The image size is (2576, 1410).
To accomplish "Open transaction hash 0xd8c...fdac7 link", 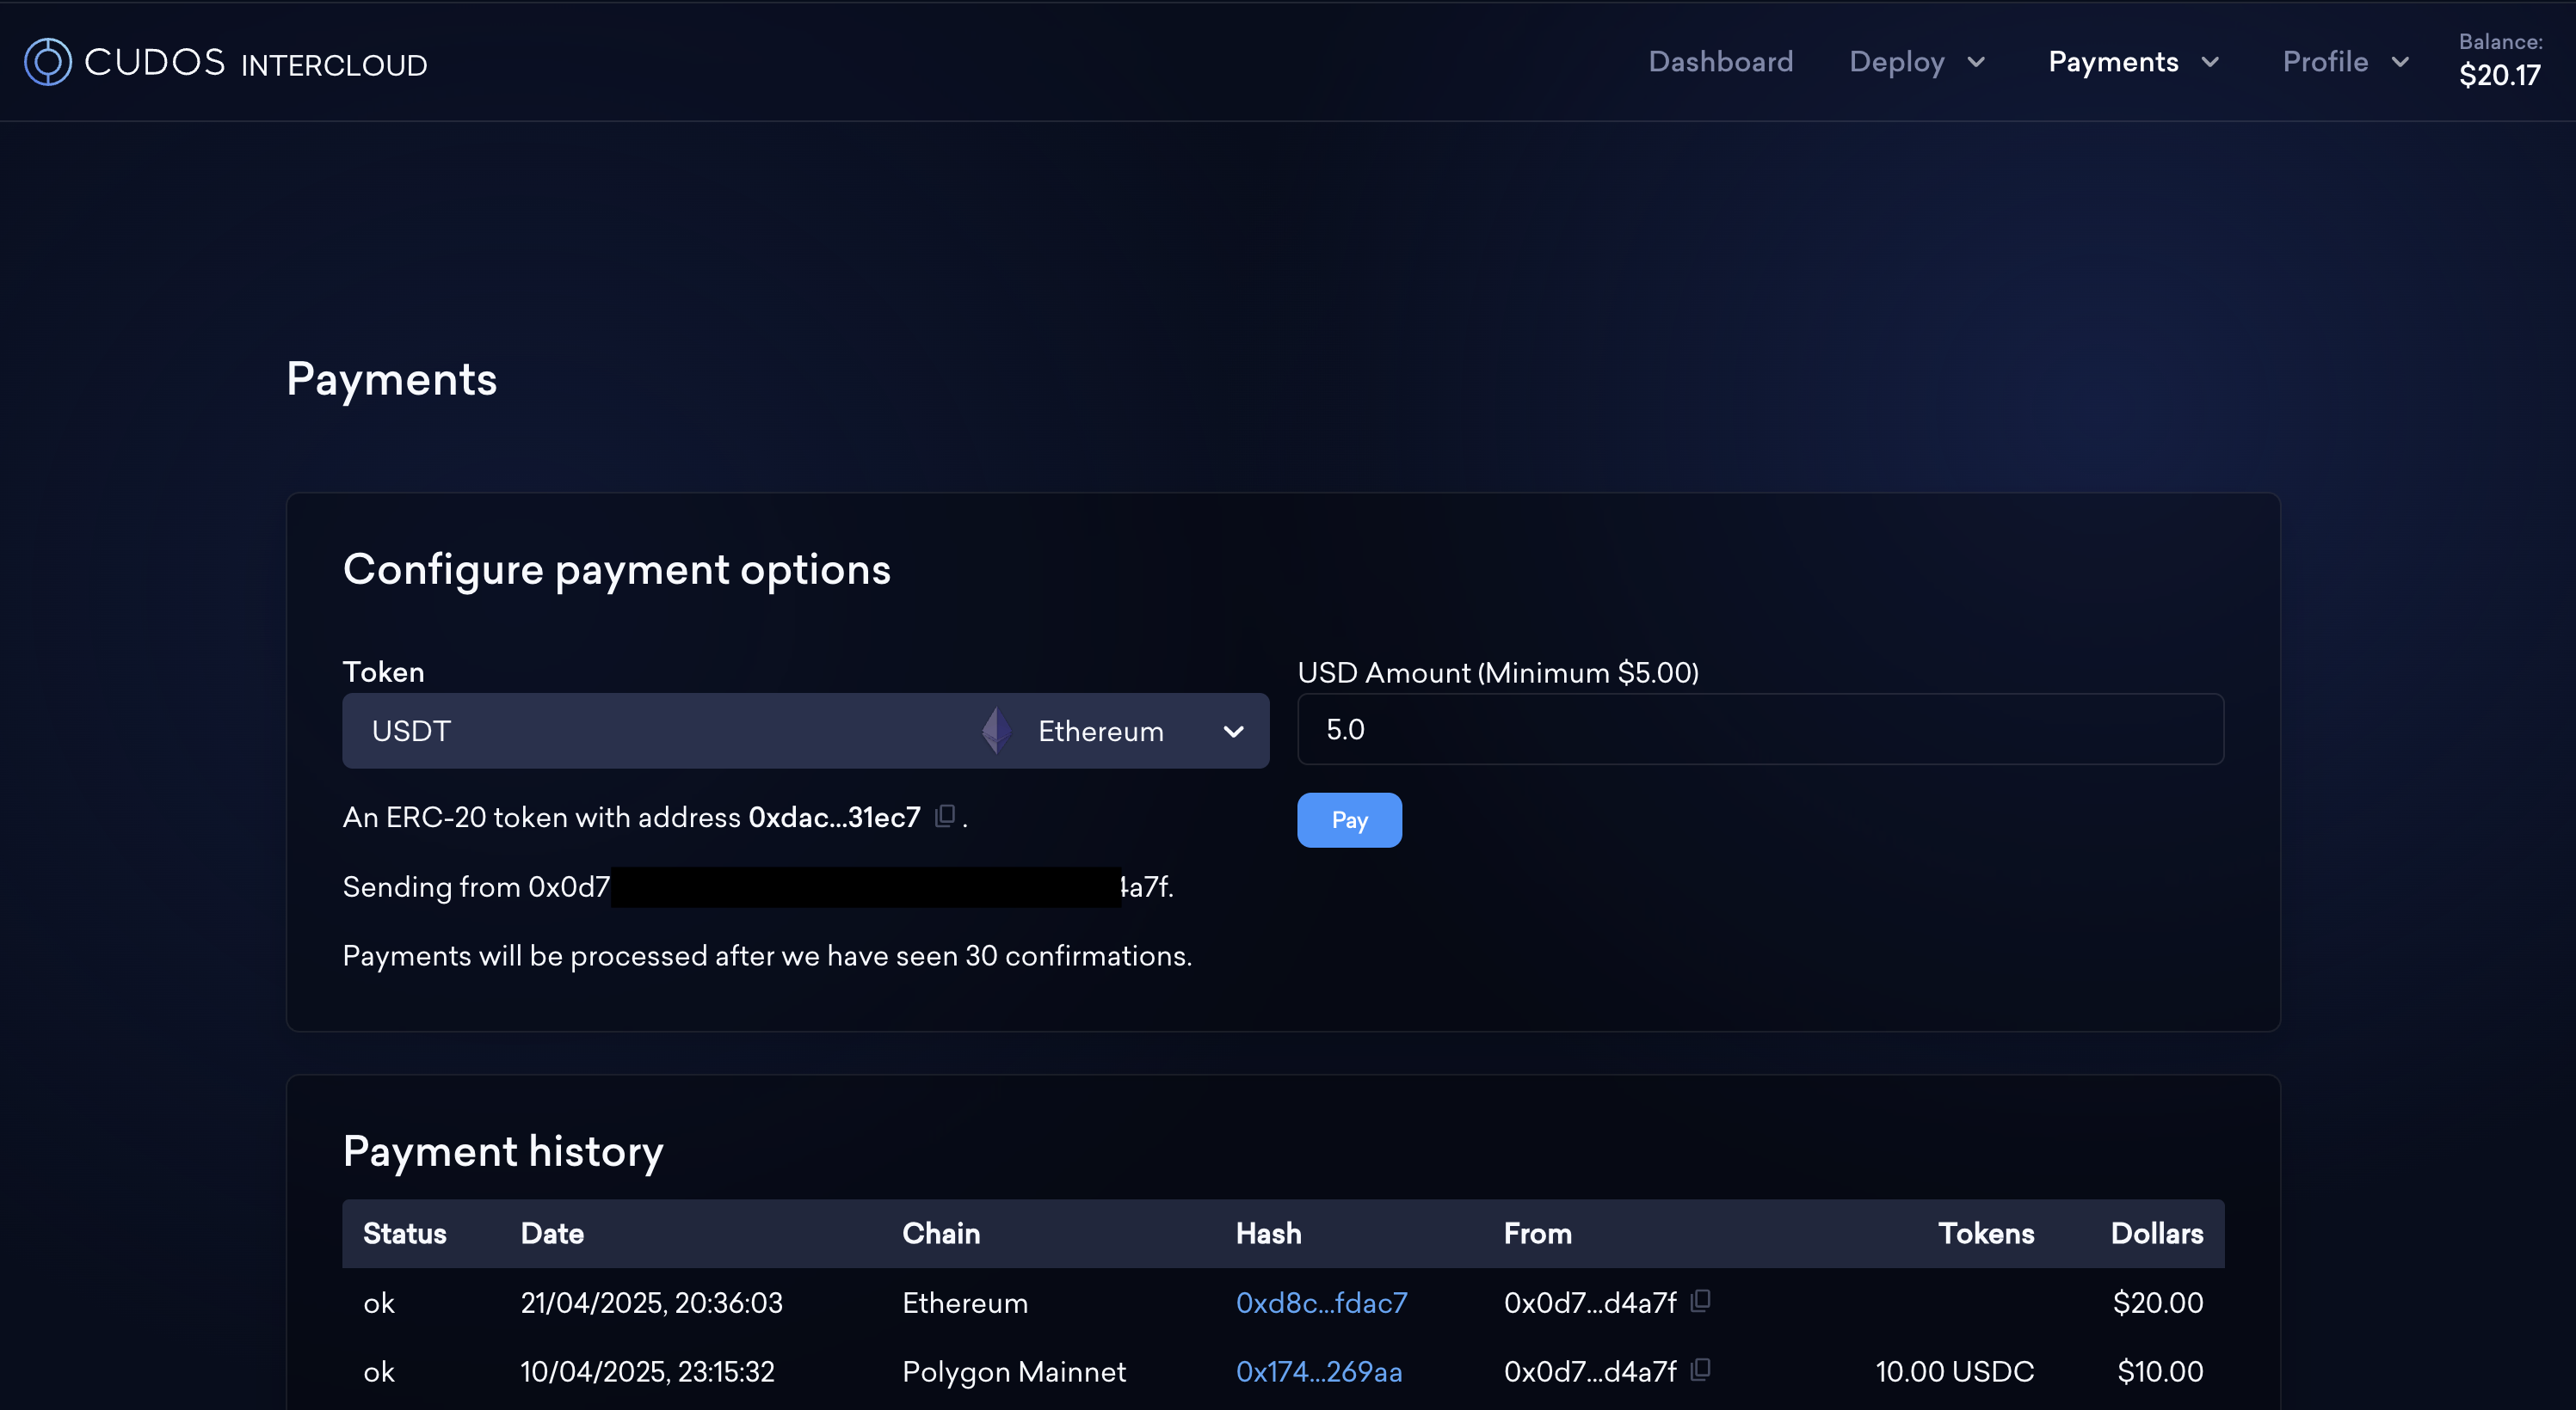I will coord(1321,1302).
